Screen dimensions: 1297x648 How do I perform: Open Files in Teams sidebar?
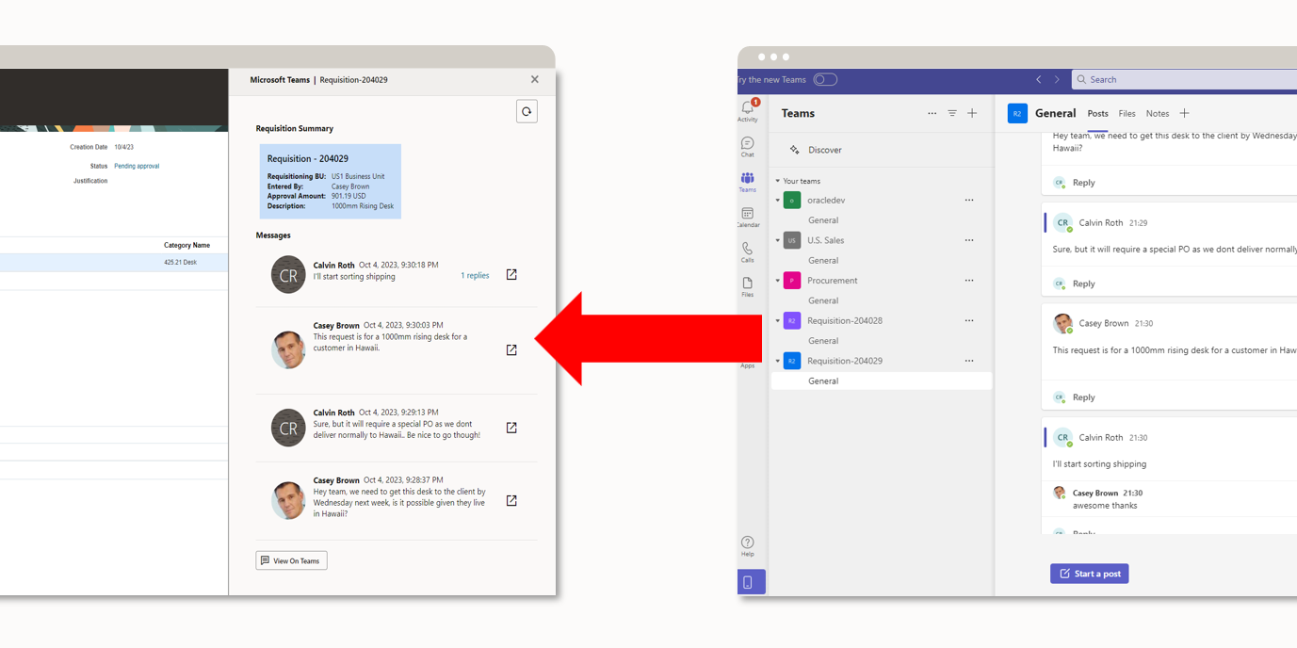coord(747,286)
